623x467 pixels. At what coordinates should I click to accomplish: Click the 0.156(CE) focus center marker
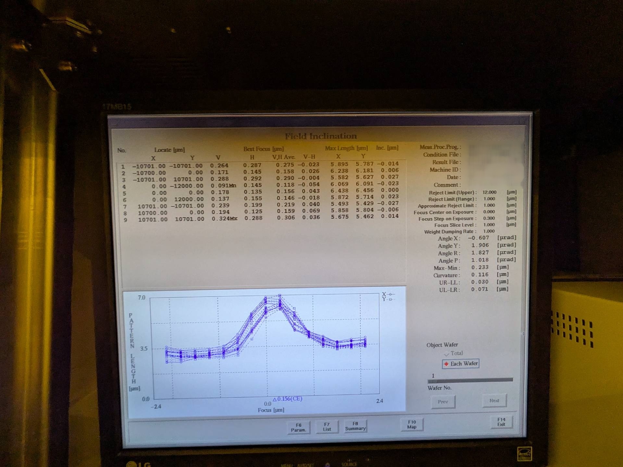pos(287,399)
